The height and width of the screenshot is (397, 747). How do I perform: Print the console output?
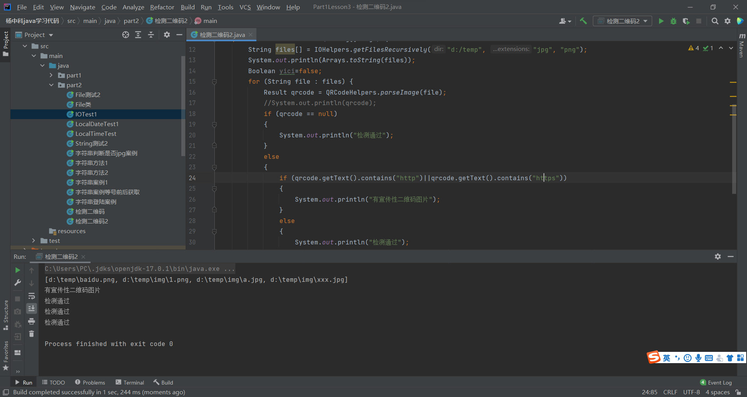[32, 321]
